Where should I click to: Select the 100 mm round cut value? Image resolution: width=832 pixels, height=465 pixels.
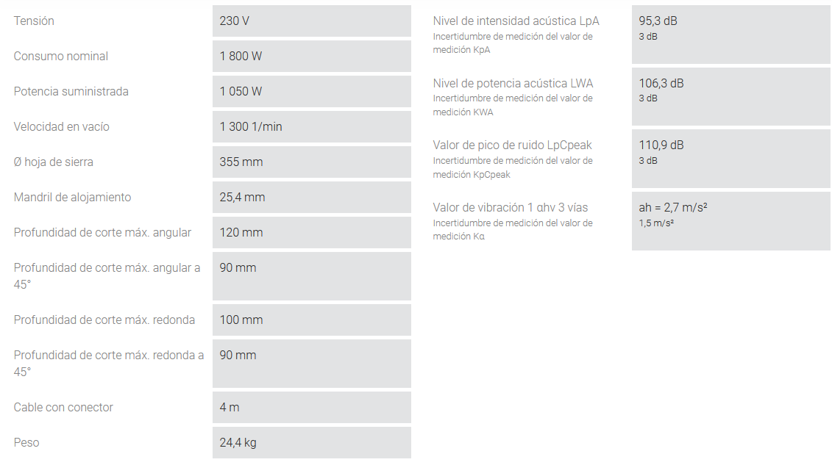coord(241,320)
